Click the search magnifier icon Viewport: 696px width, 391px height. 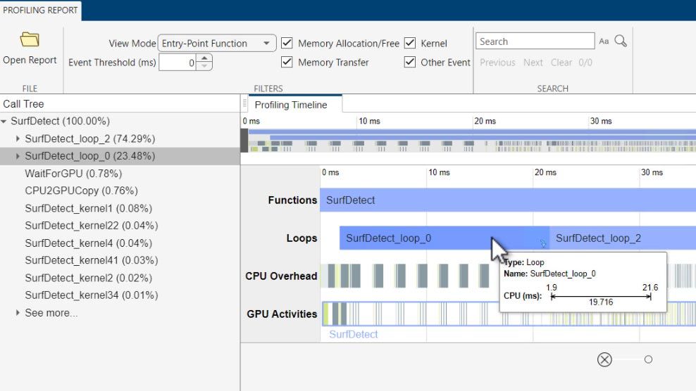coord(621,41)
